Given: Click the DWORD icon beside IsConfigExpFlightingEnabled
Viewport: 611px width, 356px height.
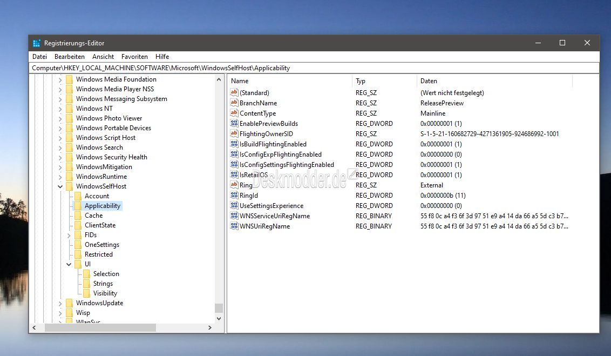Looking at the screenshot, I should pyautogui.click(x=234, y=154).
